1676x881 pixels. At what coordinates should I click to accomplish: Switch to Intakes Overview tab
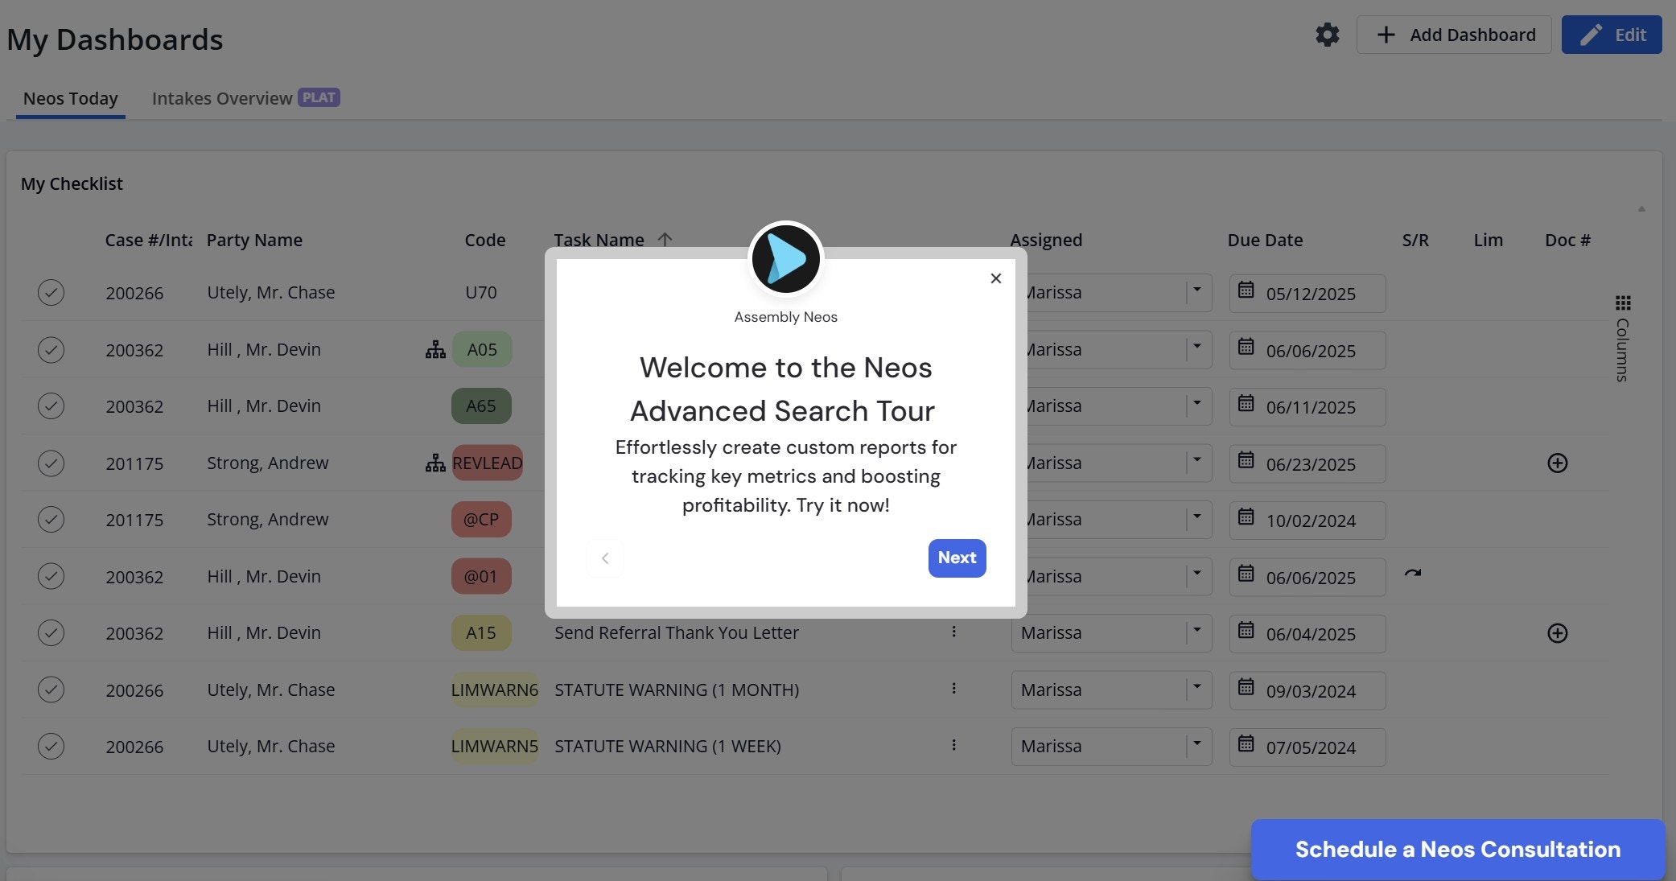coord(222,98)
